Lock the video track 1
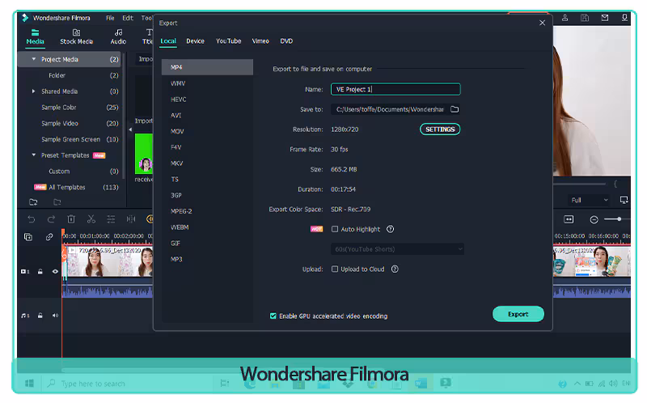The height and width of the screenshot is (403, 647). click(x=40, y=272)
